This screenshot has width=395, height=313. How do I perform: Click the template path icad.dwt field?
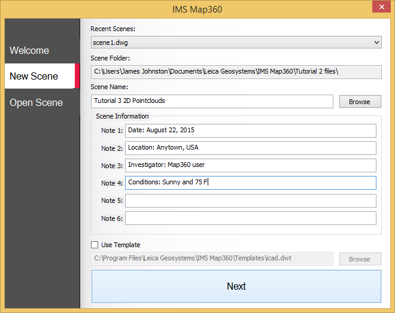212,259
